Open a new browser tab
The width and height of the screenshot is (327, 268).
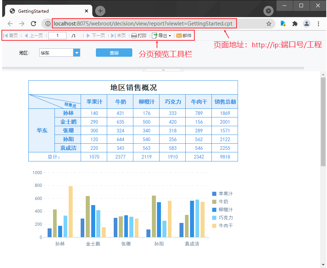click(x=100, y=11)
